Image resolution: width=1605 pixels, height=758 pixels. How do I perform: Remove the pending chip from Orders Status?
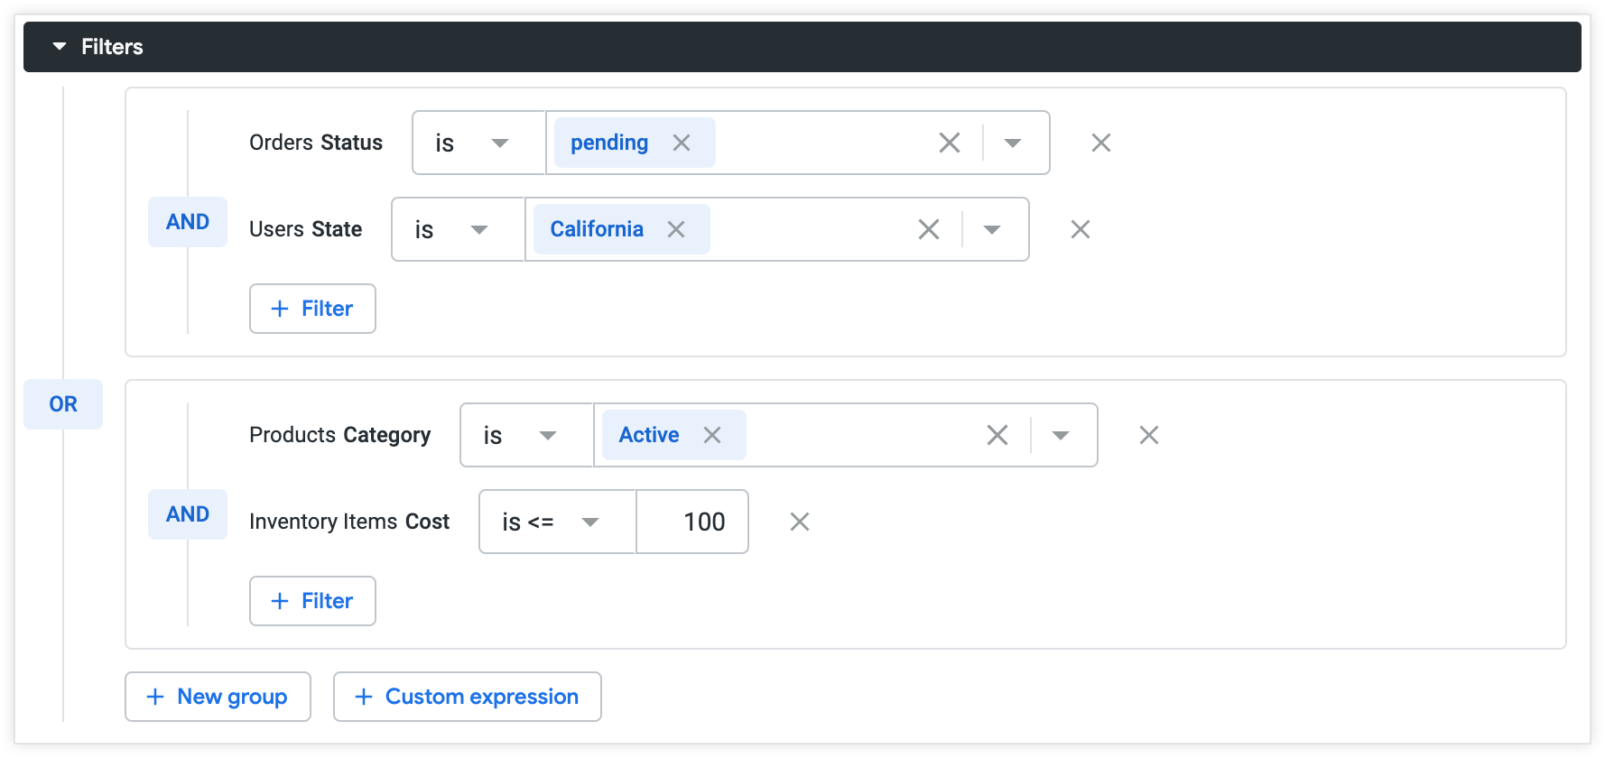point(682,143)
